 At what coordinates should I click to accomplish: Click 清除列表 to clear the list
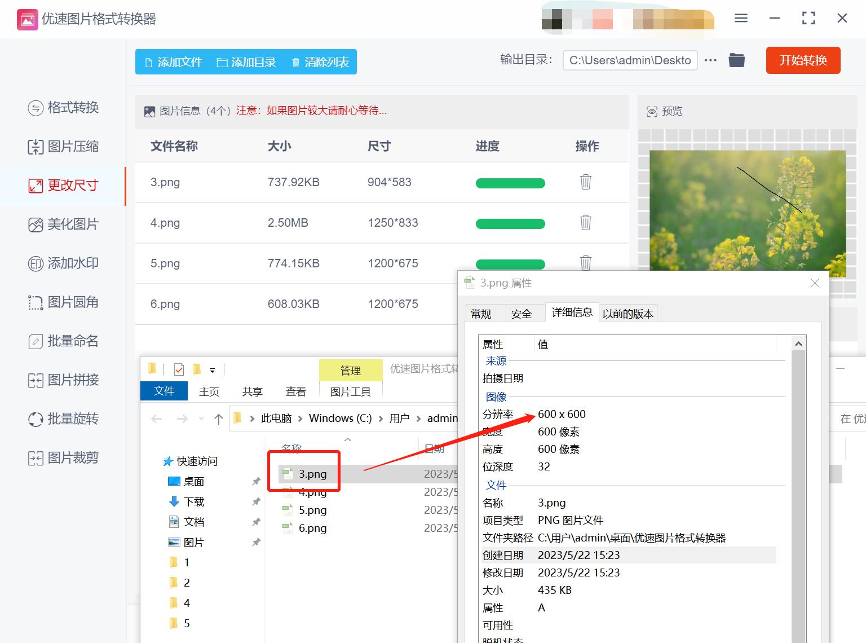[x=319, y=62]
